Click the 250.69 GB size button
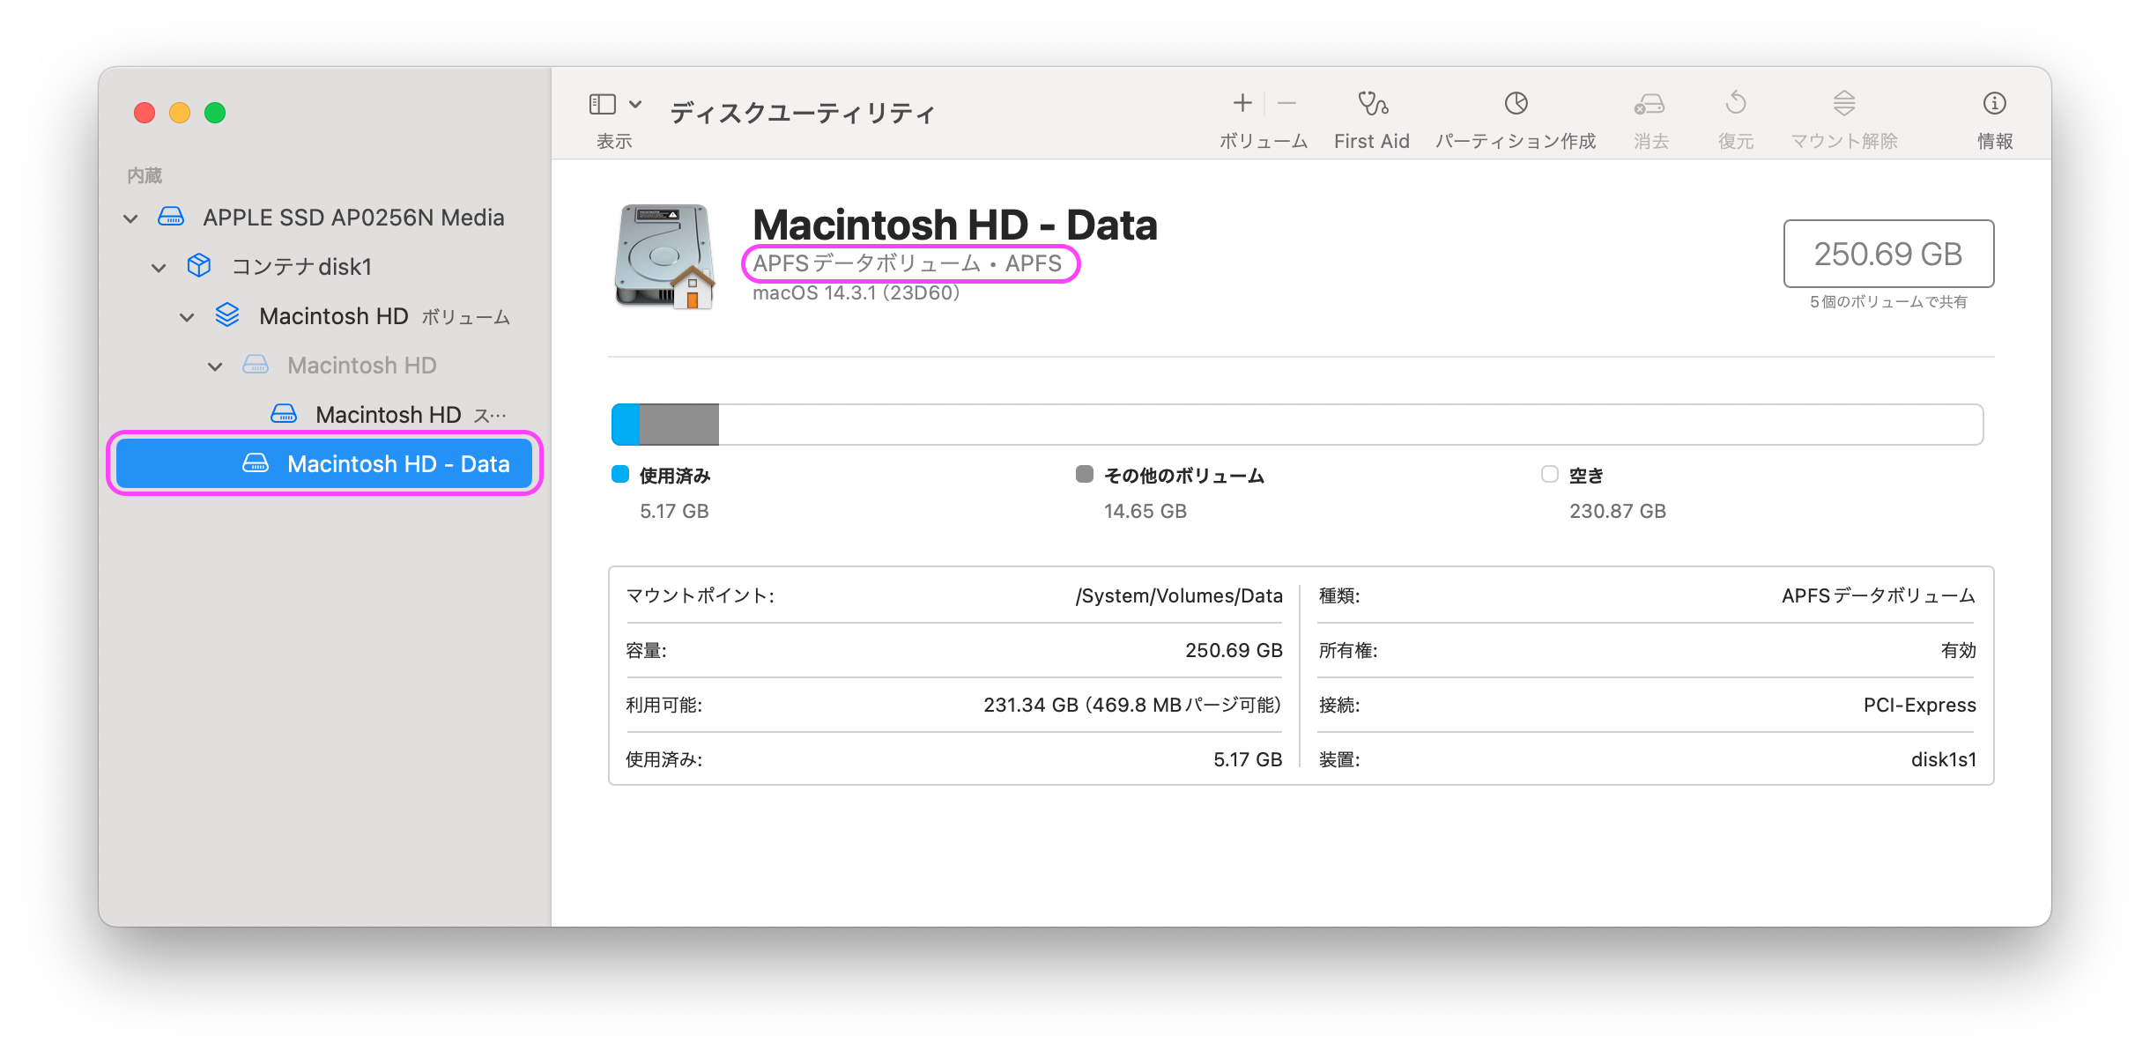The height and width of the screenshot is (1057, 2150). (x=1888, y=255)
